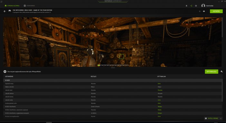Image resolution: width=226 pixels, height=123 pixels.
Task: Dismiss the feedback popup with X
Action: pos(221,119)
